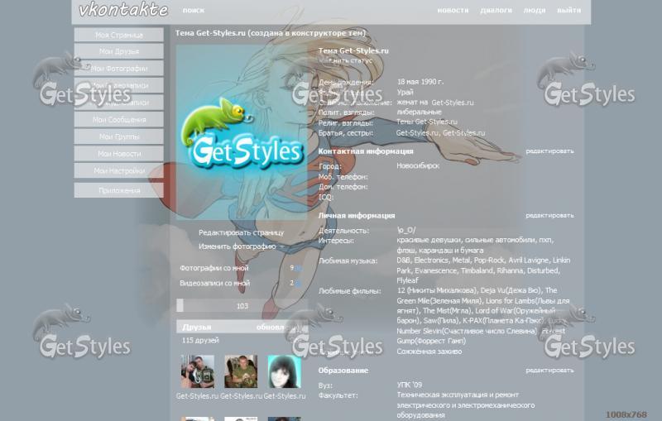Click Get-Styles.ru name under first friend
Screen dimensions: 662x421
(x=197, y=396)
